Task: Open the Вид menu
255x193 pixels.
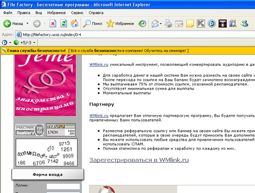Action: [x=39, y=13]
